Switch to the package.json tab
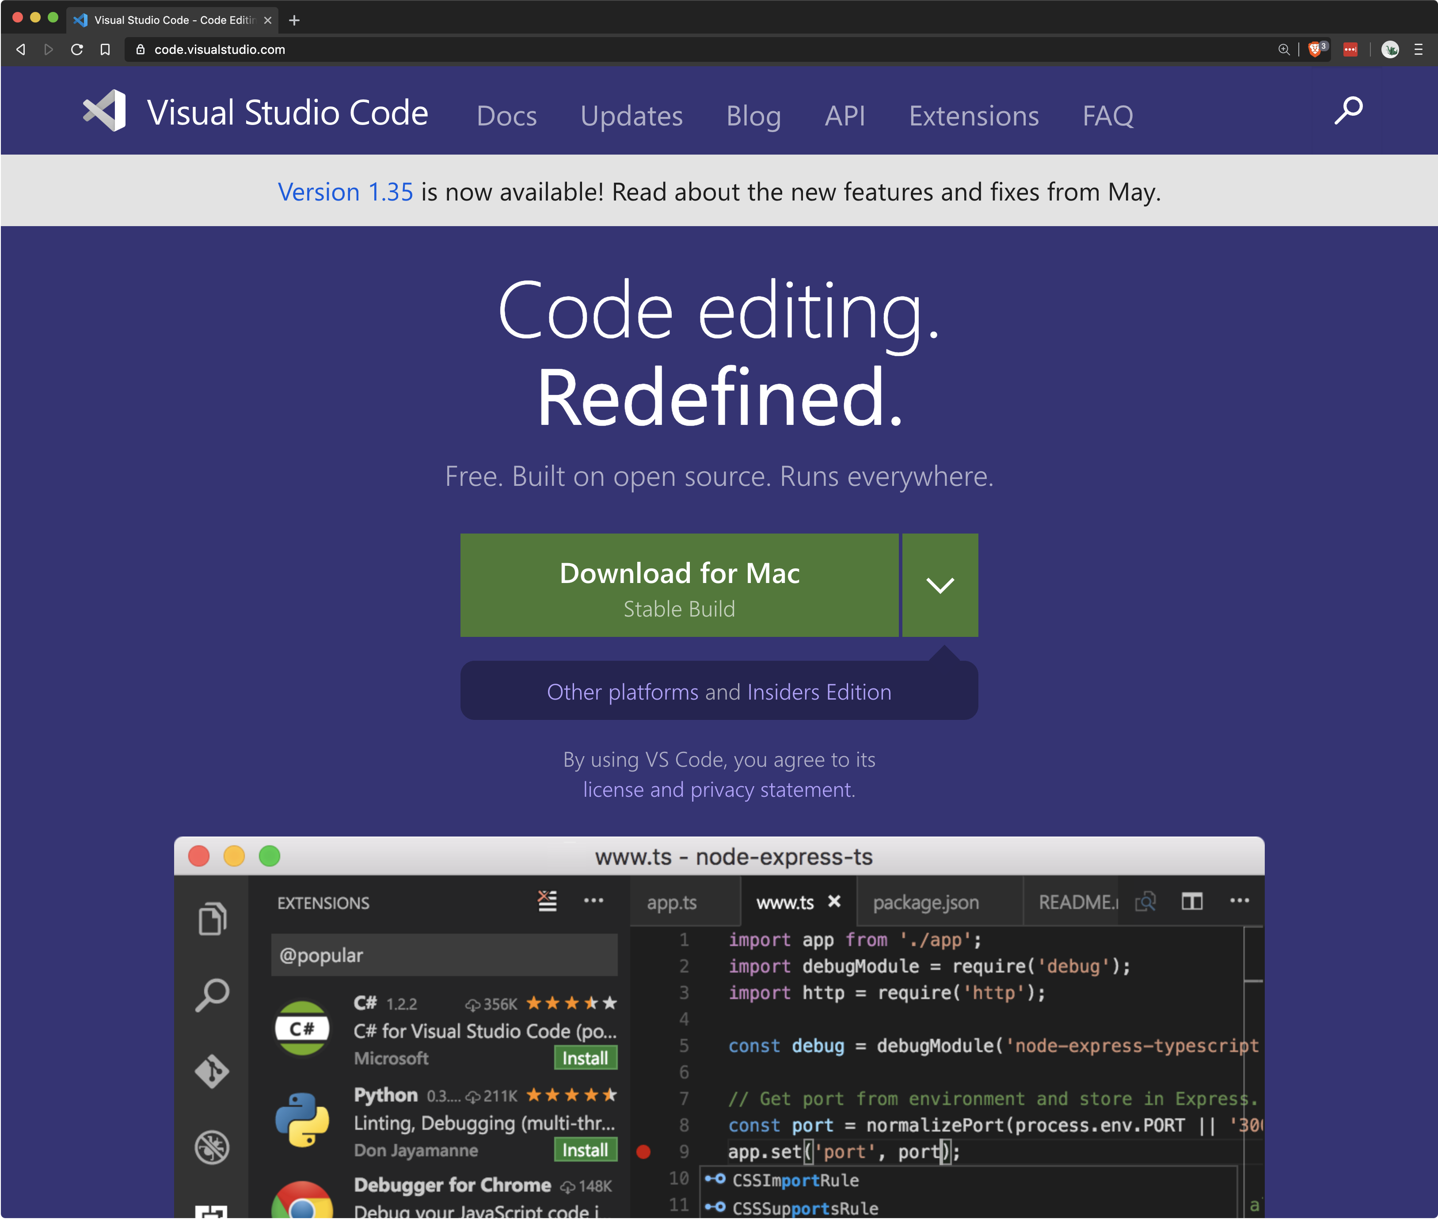This screenshot has height=1219, width=1438. 926,902
